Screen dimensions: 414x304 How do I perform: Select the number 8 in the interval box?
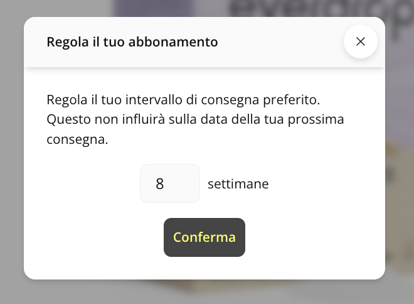coord(160,184)
